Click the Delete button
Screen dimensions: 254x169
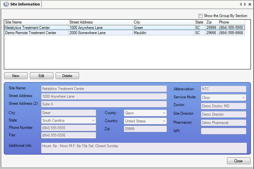point(67,76)
